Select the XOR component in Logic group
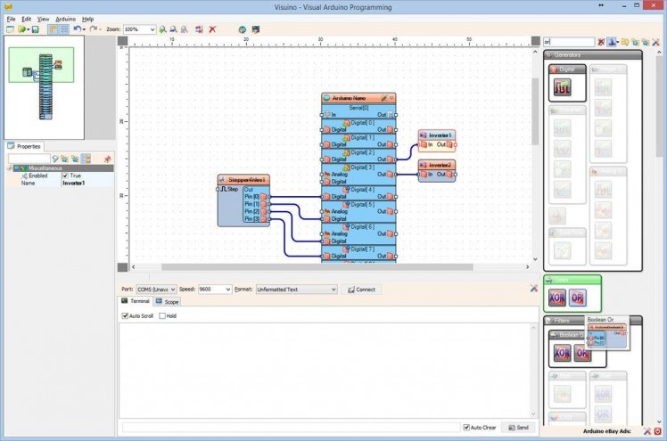Image resolution: width=667 pixels, height=441 pixels. (558, 297)
